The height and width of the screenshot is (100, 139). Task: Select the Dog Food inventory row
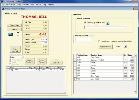click(x=104, y=76)
